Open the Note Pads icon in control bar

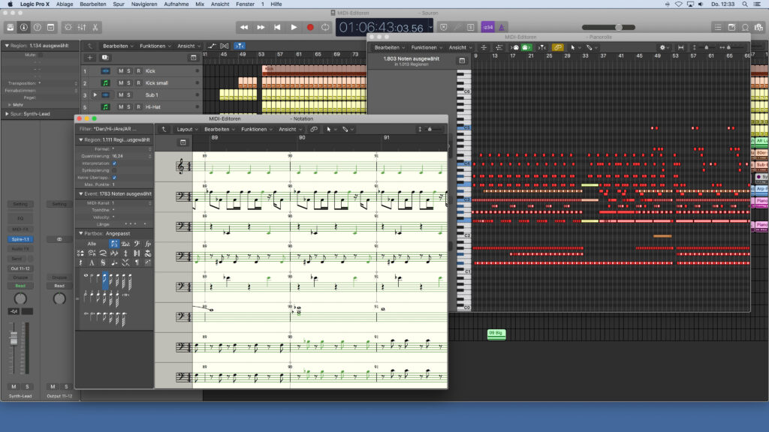(731, 28)
